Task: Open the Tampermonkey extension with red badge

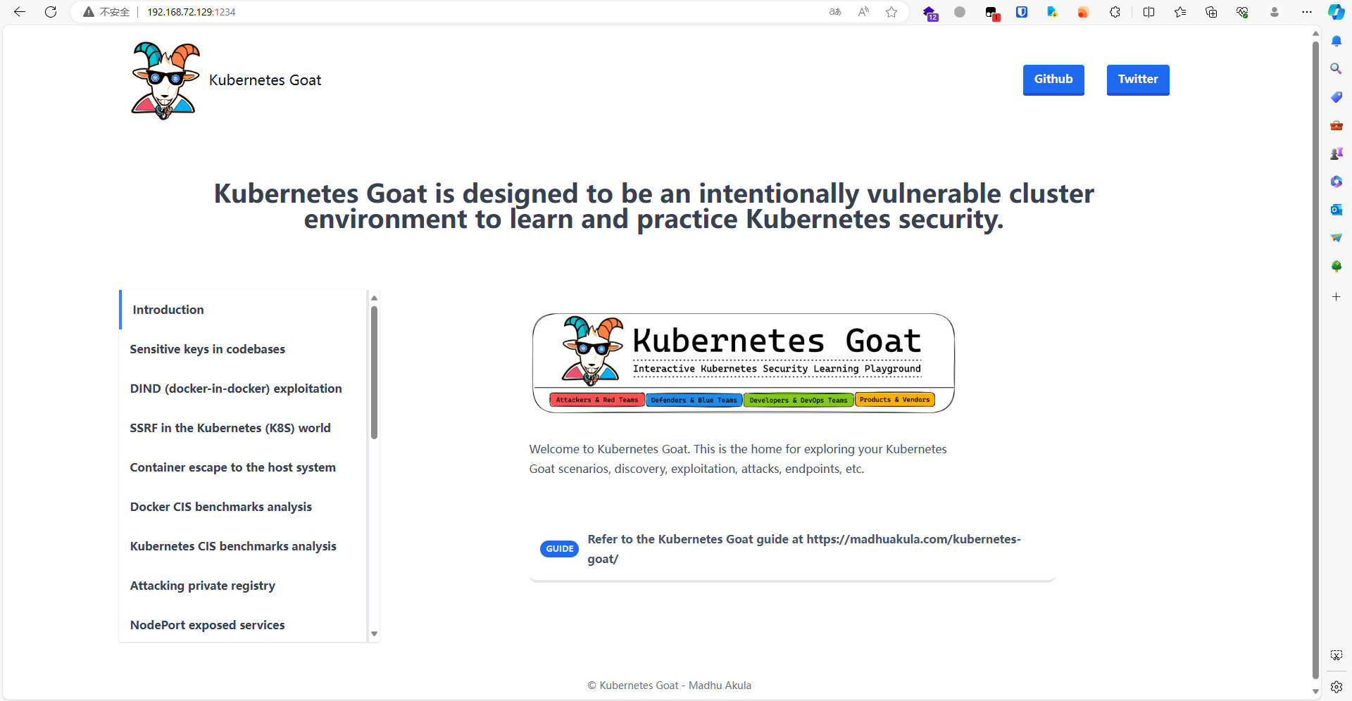Action: pyautogui.click(x=991, y=13)
